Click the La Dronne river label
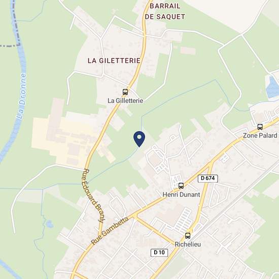Viewport: 279px width, 279px height. point(21,96)
